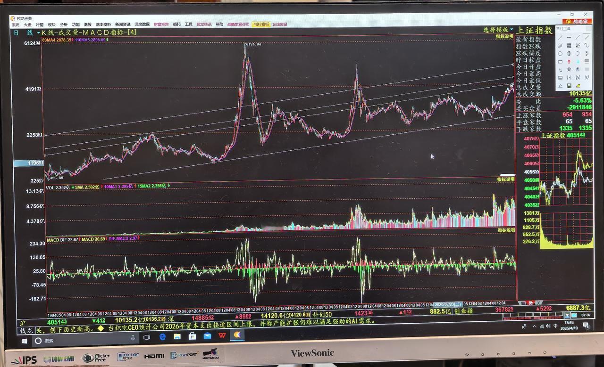604x367 pixels.
Task: Click the 6124.04 peak price label
Action: click(252, 44)
